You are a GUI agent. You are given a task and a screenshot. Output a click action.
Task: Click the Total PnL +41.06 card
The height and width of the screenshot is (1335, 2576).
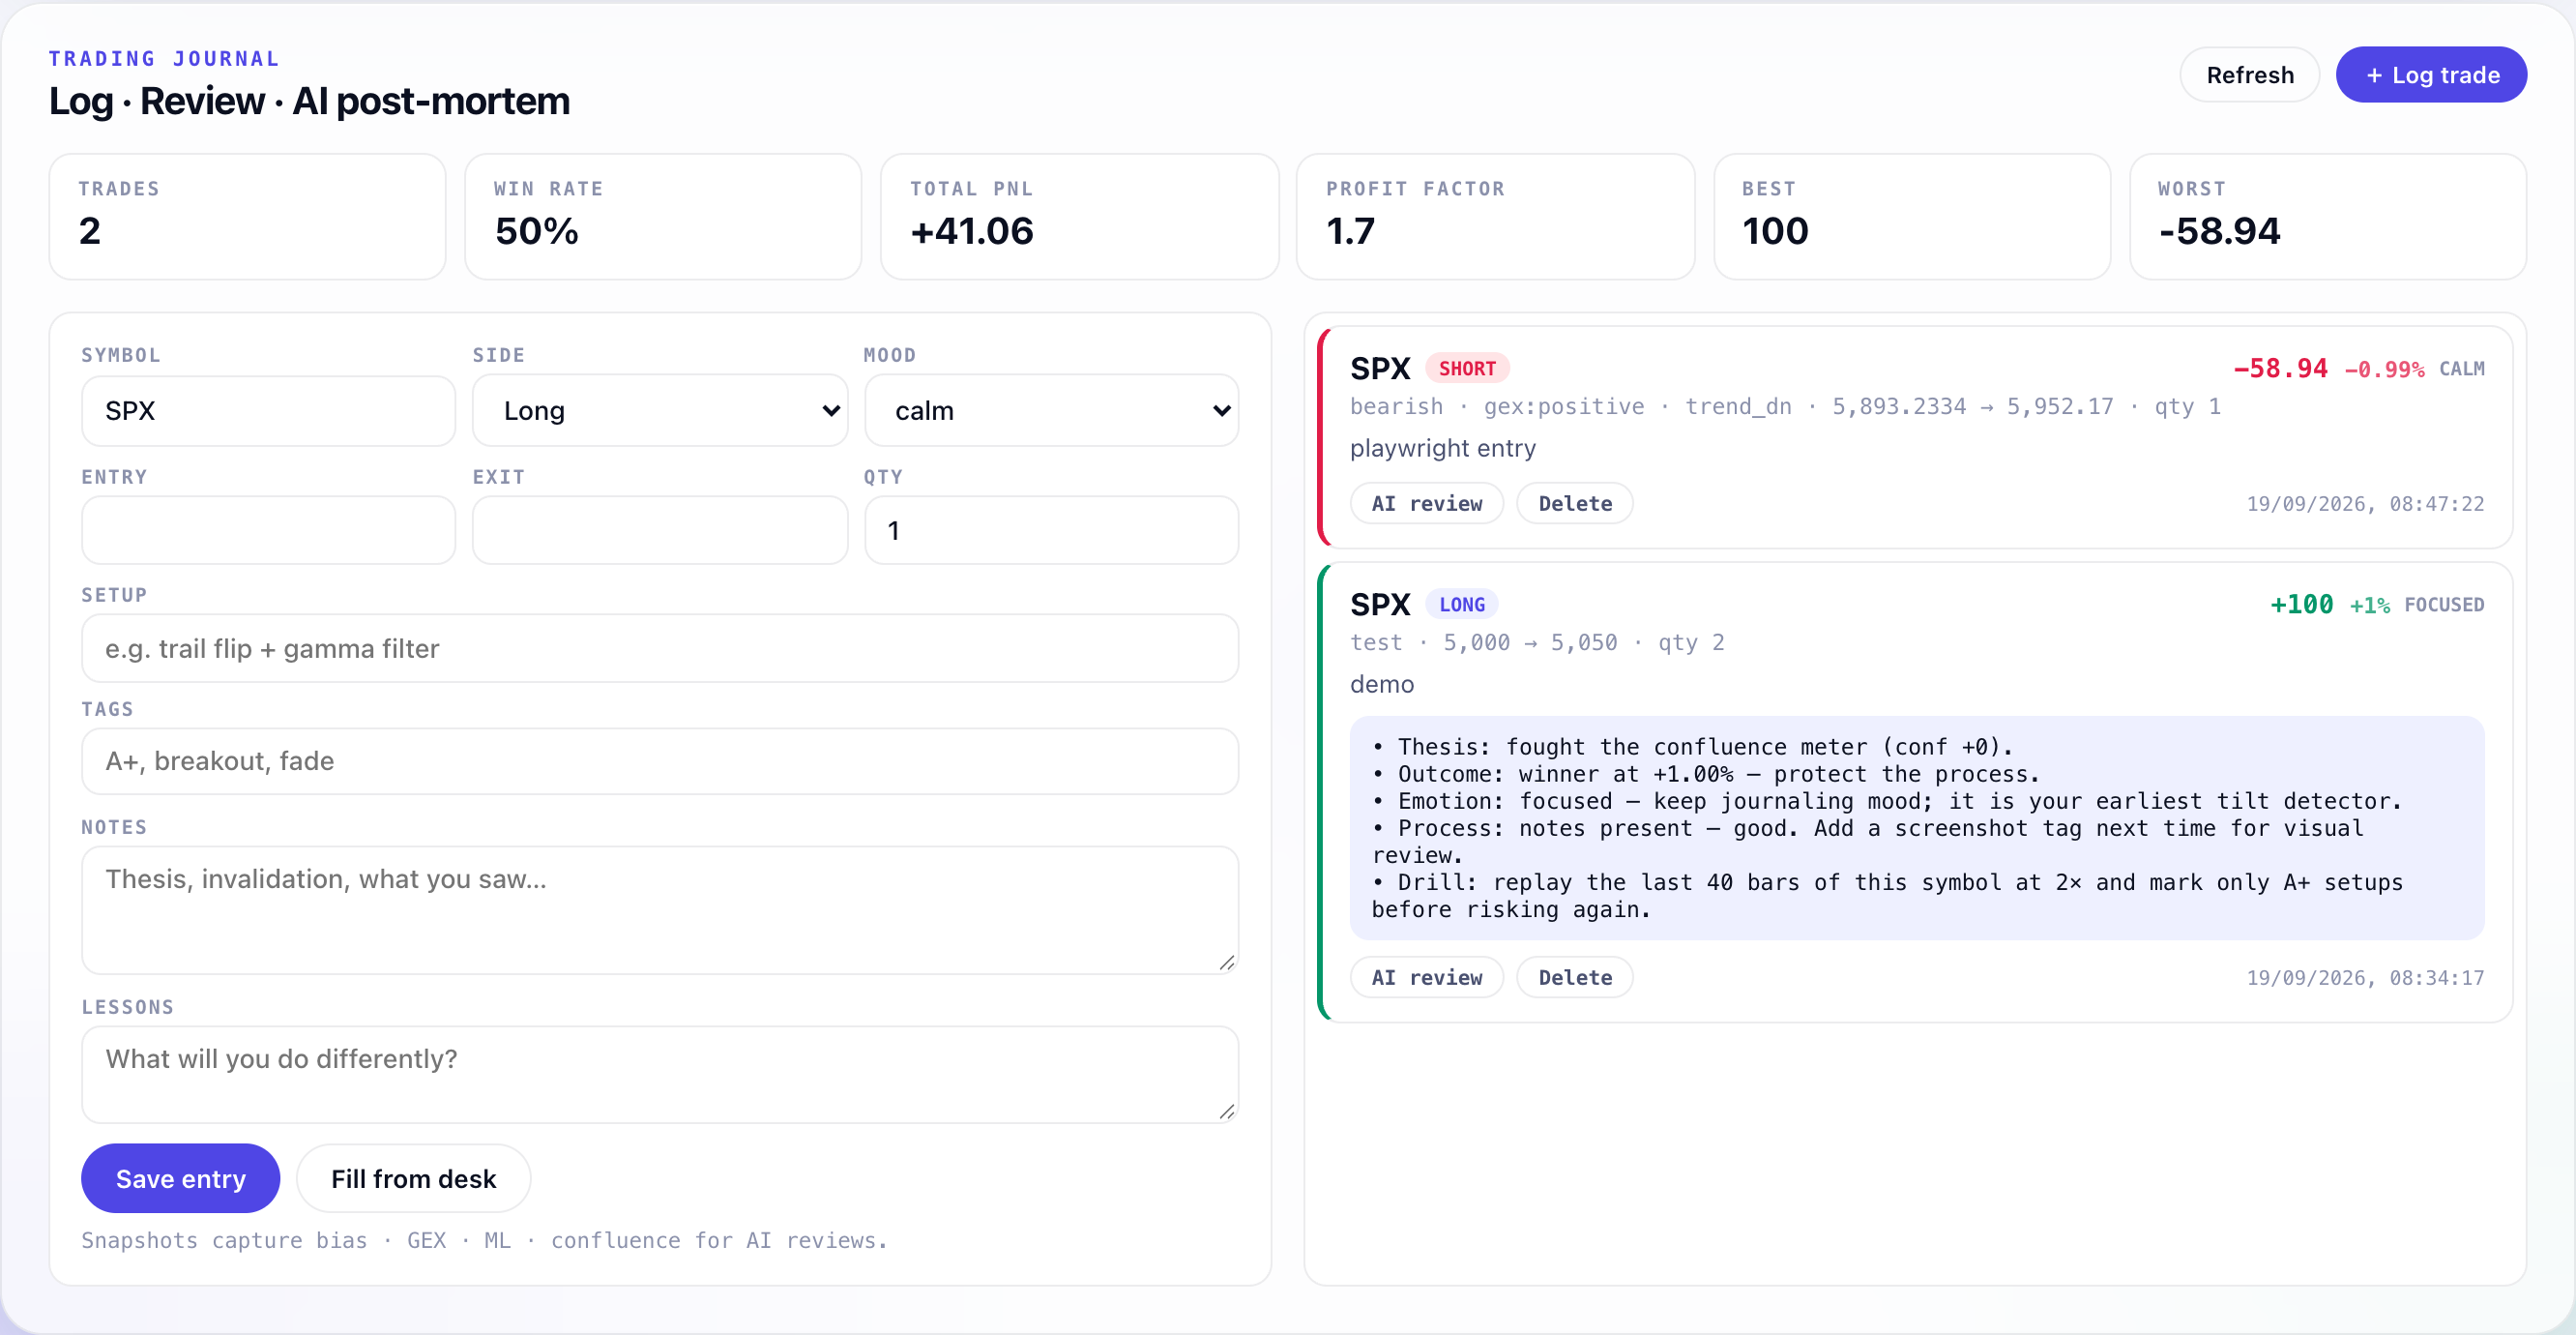point(1079,216)
